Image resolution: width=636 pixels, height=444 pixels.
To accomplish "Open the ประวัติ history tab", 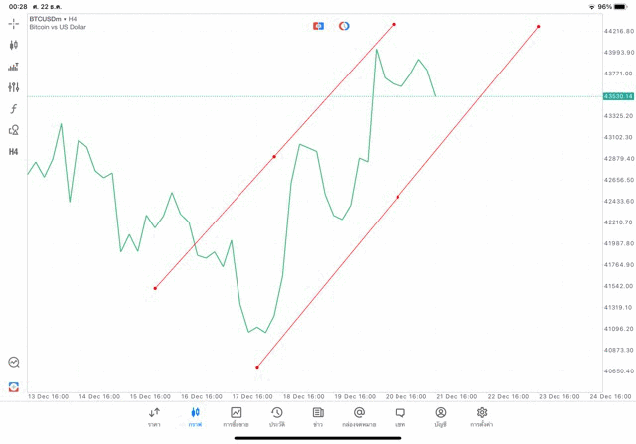I will coord(277,416).
